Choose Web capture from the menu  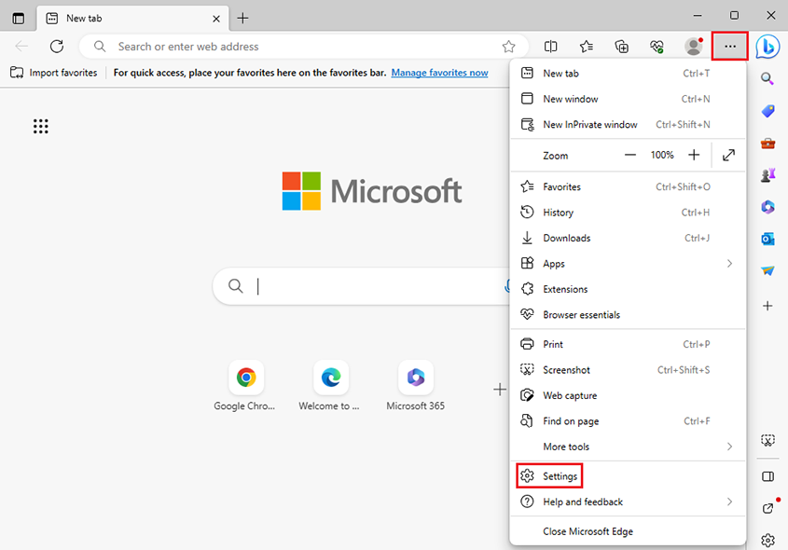[x=628, y=396]
